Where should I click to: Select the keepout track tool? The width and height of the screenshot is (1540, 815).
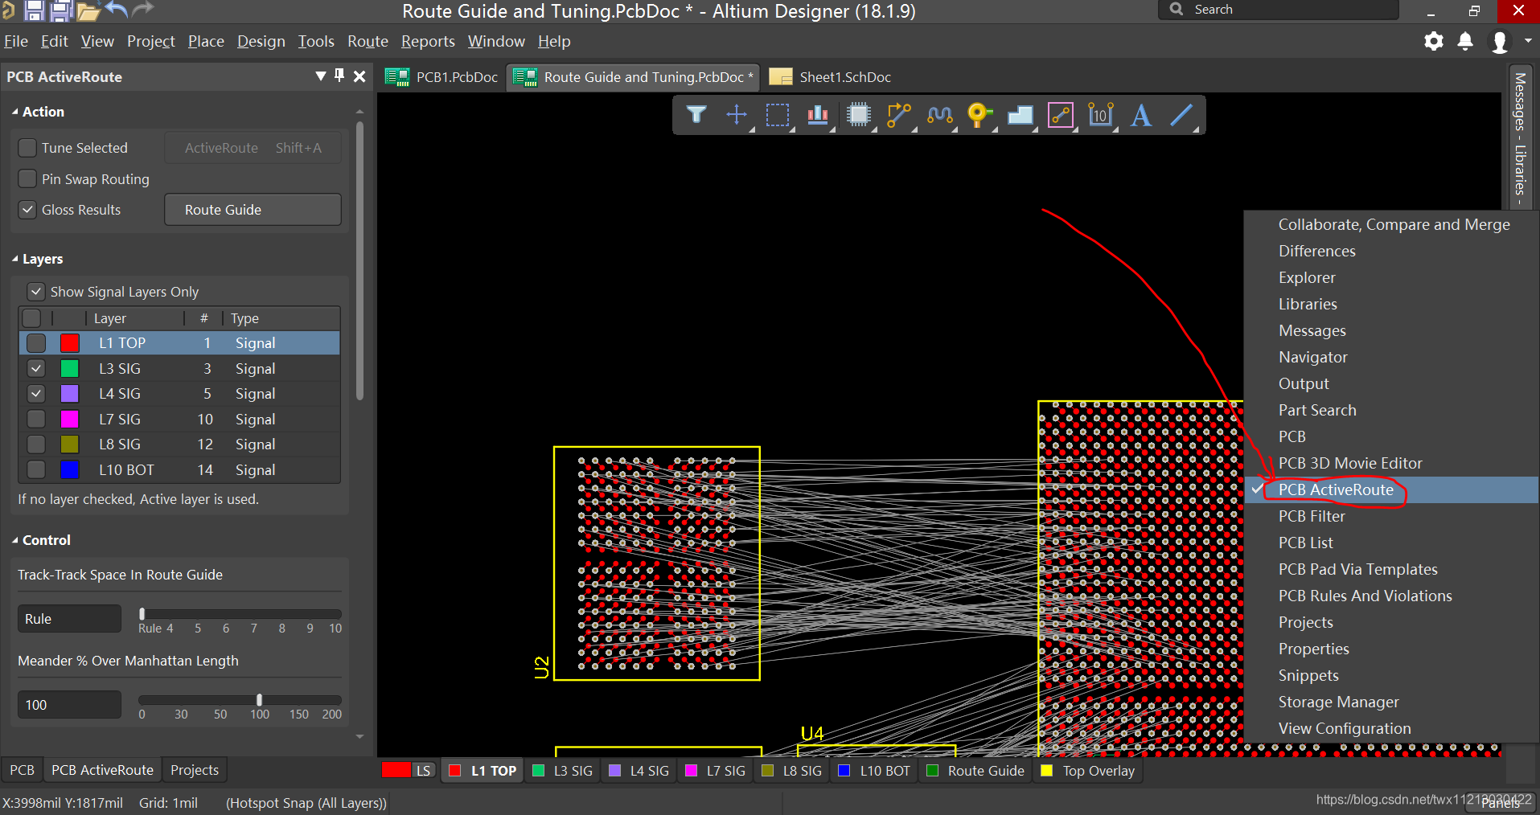[1061, 115]
